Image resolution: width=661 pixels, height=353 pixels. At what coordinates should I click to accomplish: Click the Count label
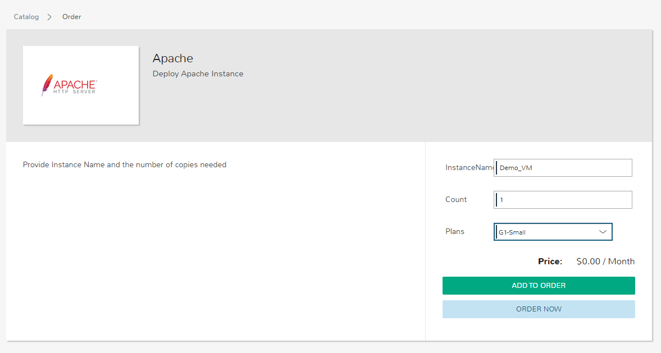(456, 200)
